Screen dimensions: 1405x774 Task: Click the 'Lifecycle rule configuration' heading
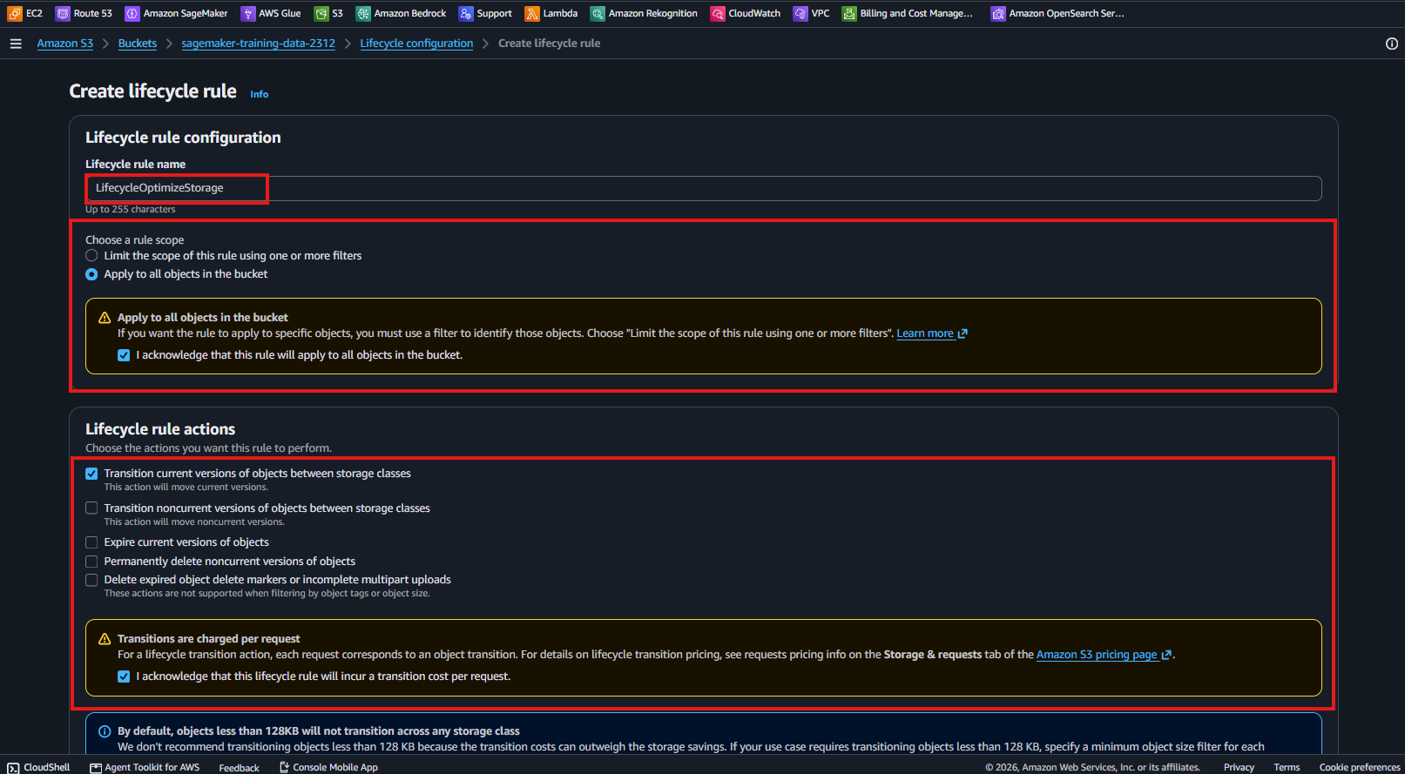183,138
